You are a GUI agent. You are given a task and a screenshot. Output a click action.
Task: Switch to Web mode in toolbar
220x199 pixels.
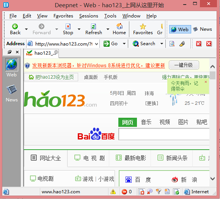[180, 29]
